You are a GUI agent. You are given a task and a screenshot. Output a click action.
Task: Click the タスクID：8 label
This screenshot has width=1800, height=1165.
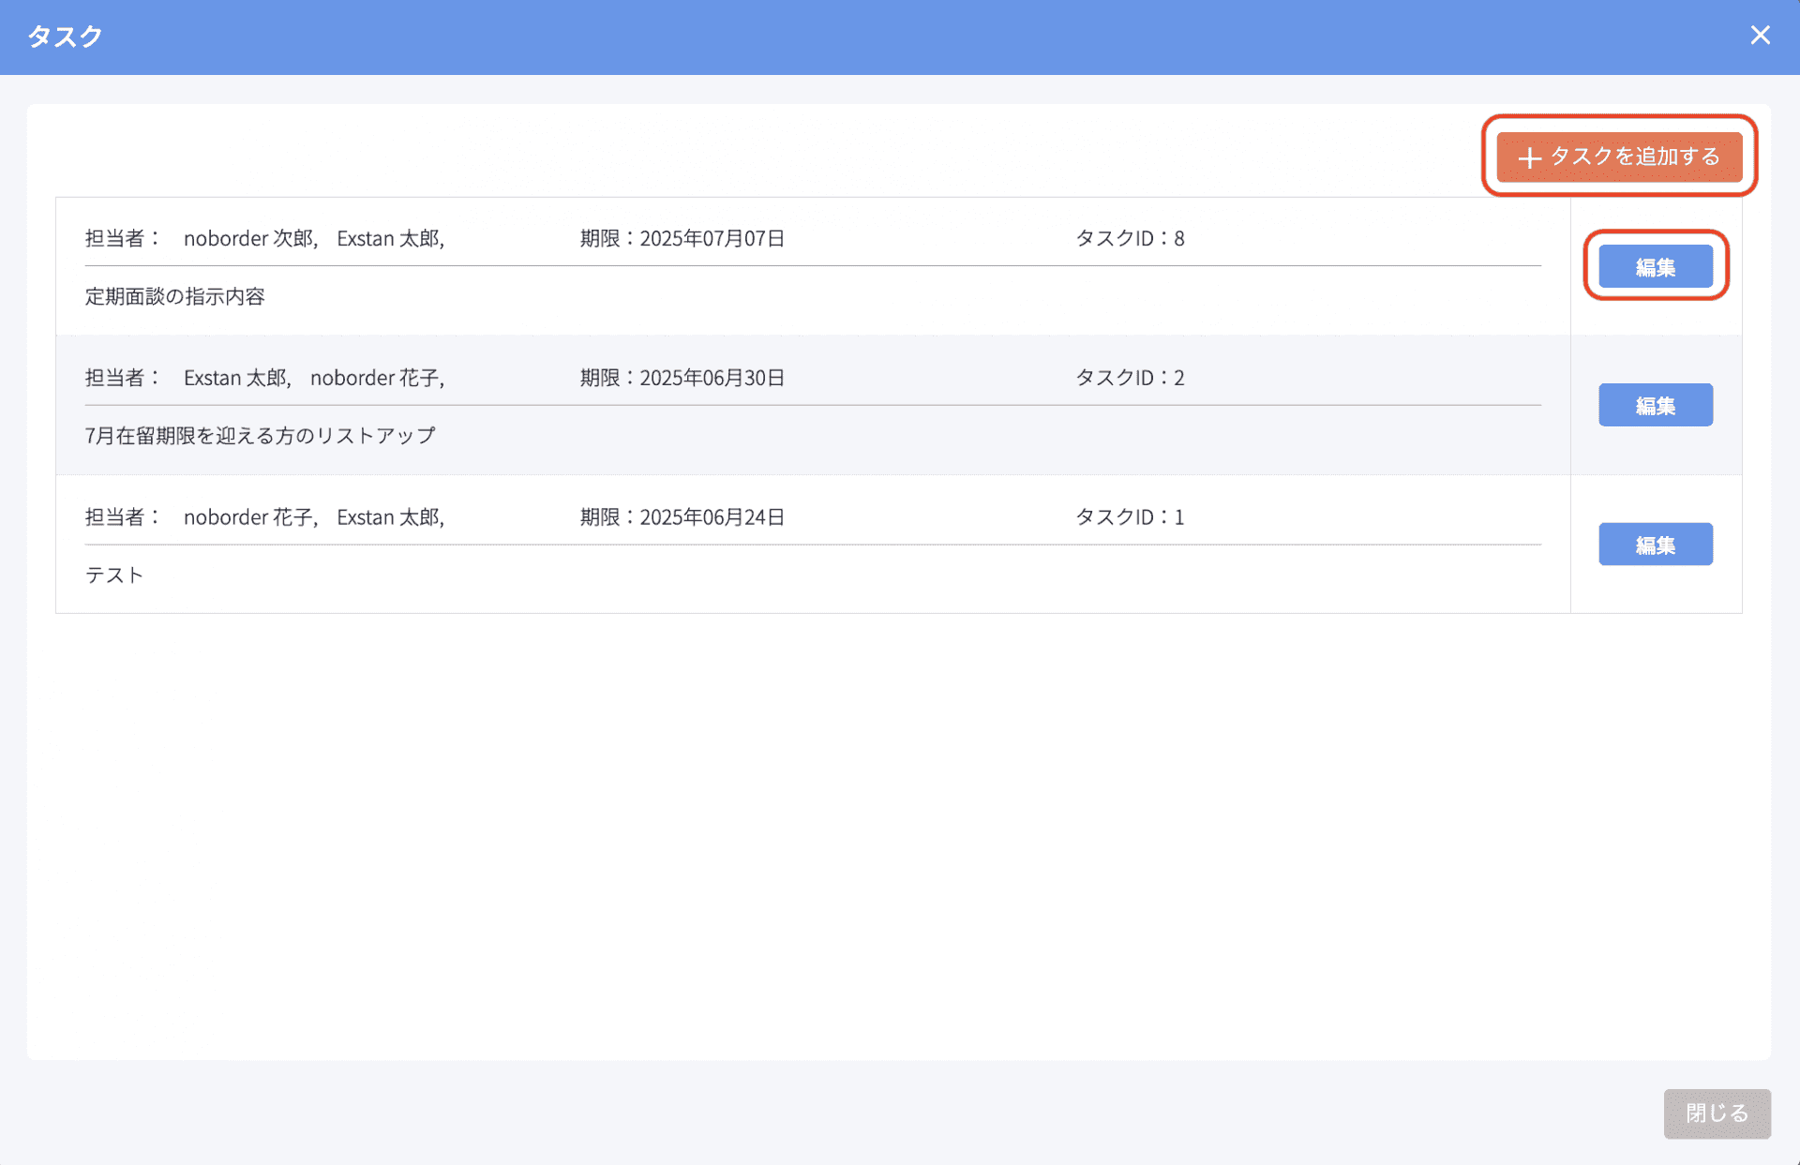pyautogui.click(x=1130, y=239)
